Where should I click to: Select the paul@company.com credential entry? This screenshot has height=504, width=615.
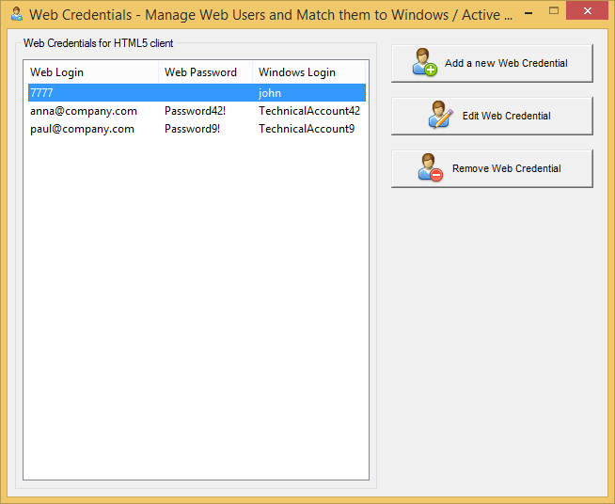[82, 129]
